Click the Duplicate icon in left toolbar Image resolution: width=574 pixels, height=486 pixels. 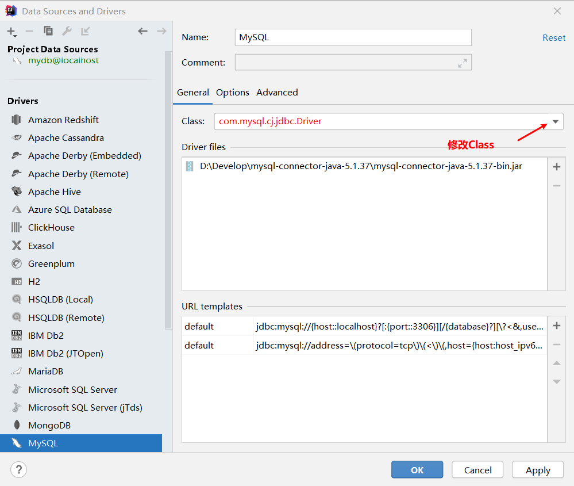48,31
